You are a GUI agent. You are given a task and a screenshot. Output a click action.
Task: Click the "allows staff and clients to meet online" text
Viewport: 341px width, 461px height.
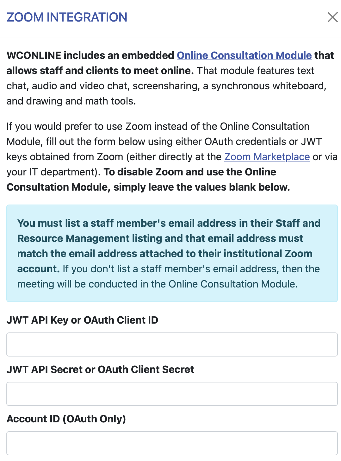(x=100, y=71)
